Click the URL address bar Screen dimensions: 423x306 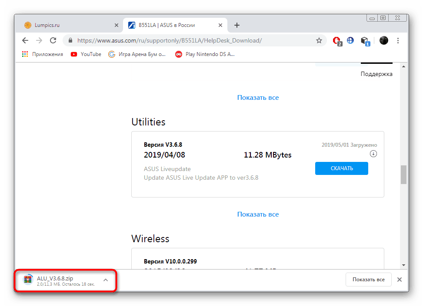[194, 40]
